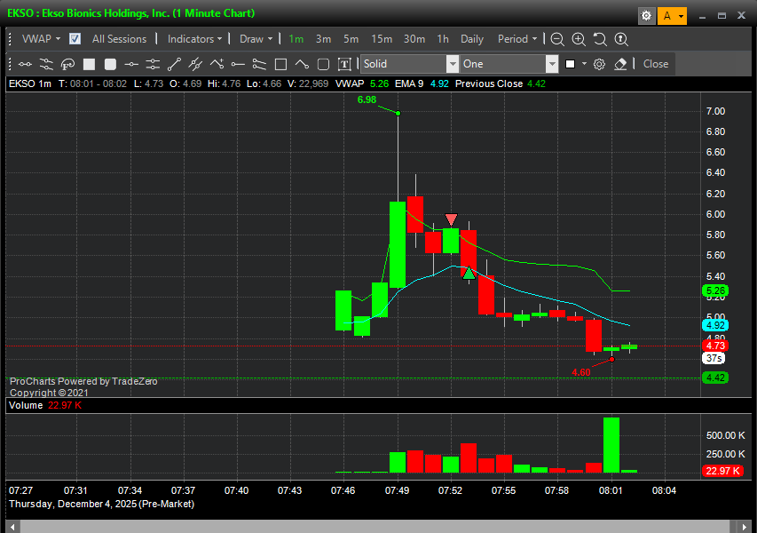Open the Period dropdown menu
This screenshot has height=533, width=757.
click(517, 39)
